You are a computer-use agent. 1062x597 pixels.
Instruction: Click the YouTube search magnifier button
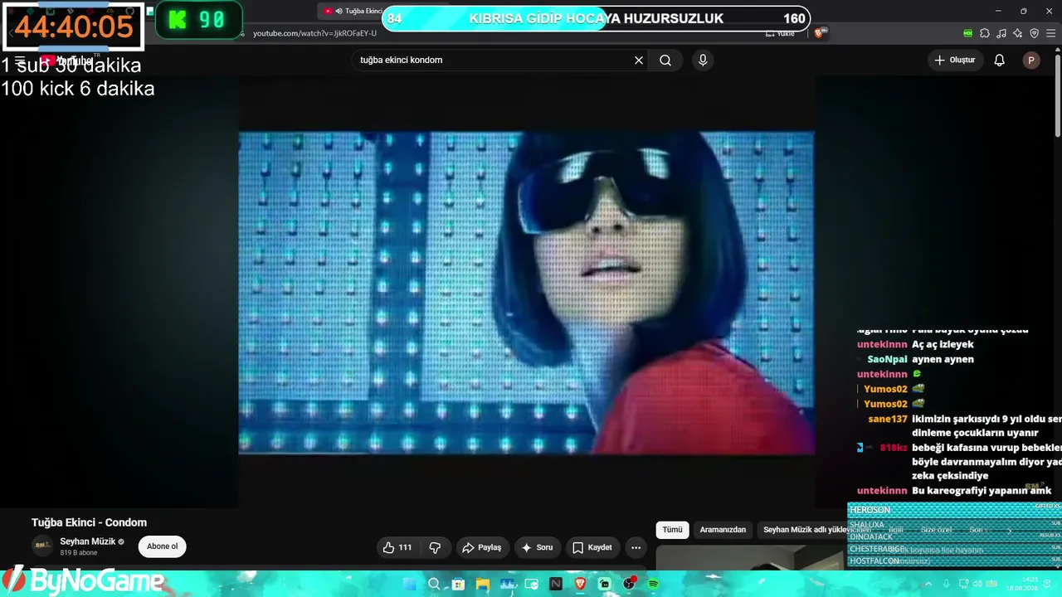[665, 60]
